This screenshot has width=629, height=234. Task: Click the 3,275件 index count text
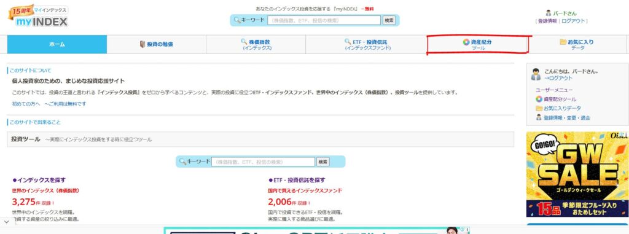[33, 202]
